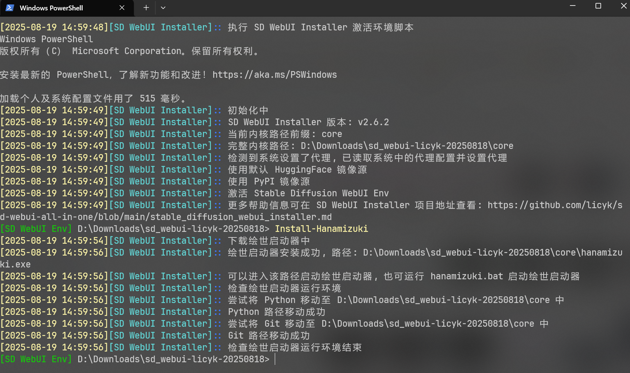
Task: Click the message "尝试将 Git 移动至"
Action: 271,324
